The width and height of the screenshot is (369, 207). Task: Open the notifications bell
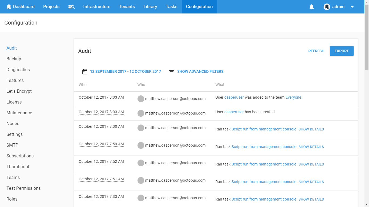click(x=311, y=6)
